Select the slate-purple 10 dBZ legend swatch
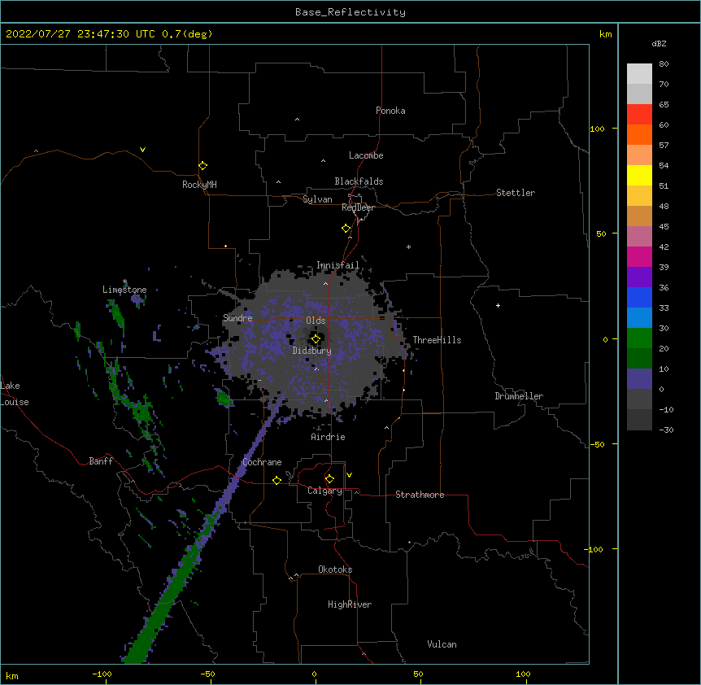701x685 pixels. point(639,379)
